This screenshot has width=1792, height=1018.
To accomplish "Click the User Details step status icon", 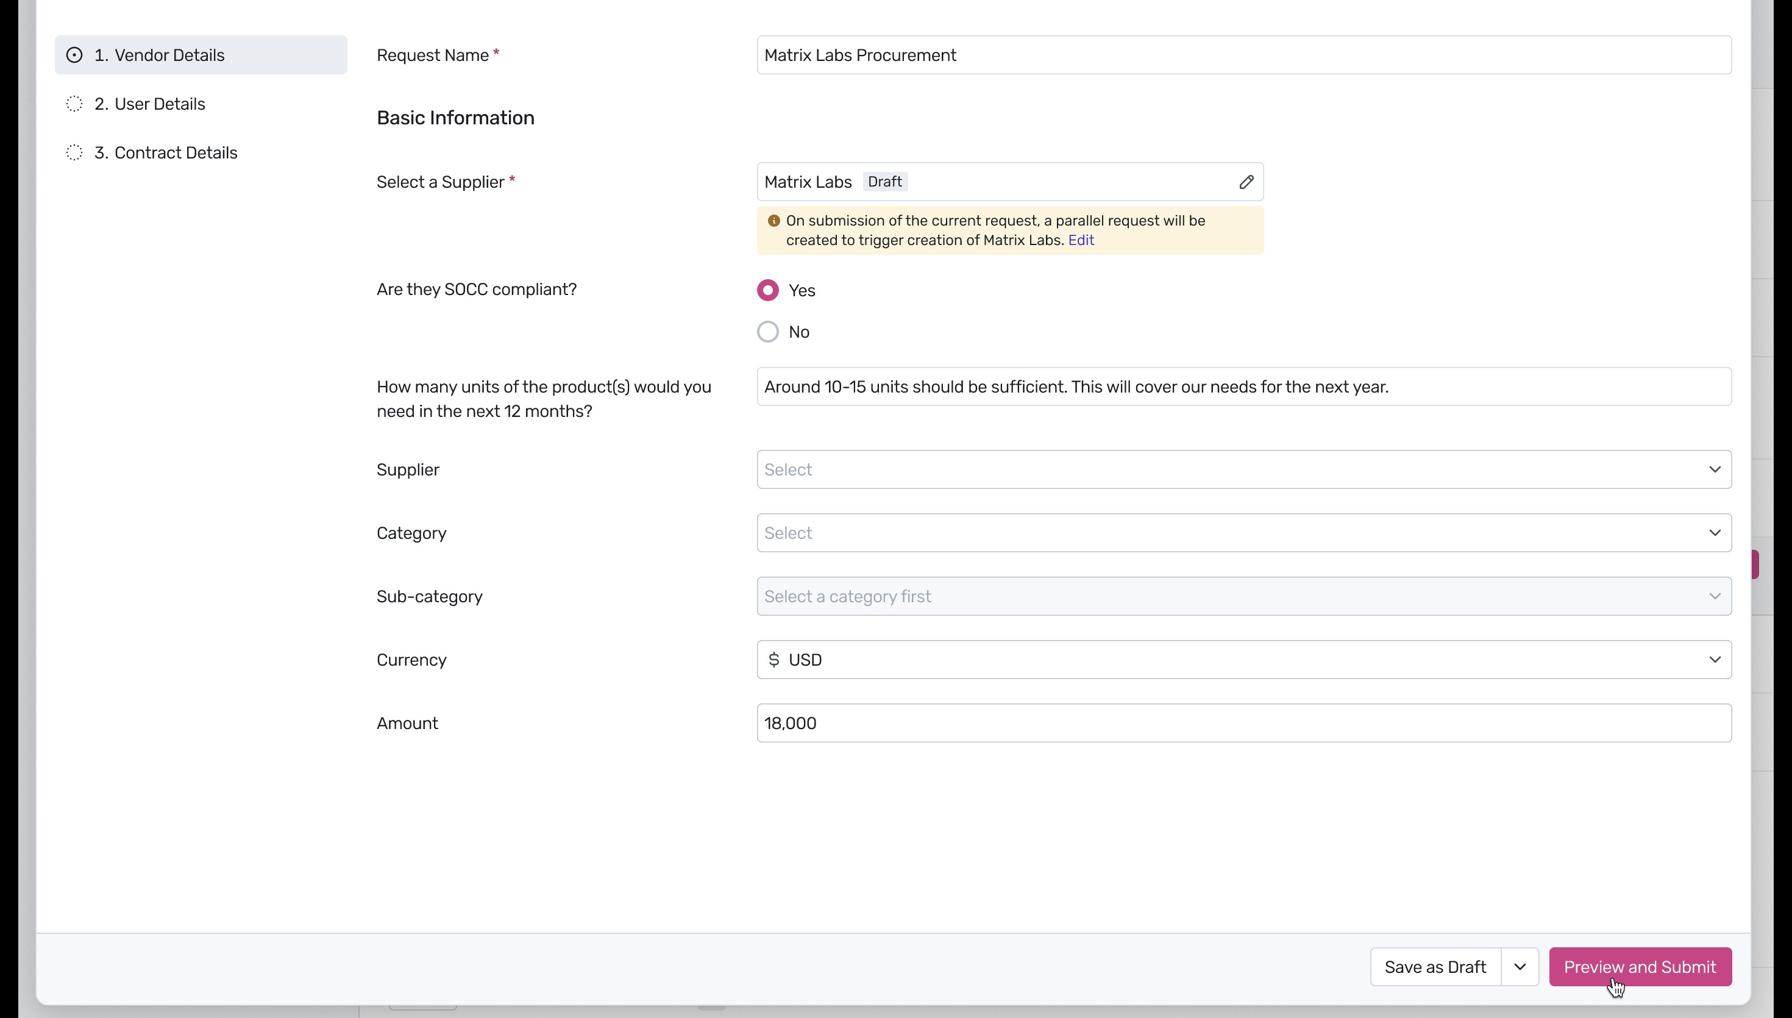I will (x=74, y=104).
